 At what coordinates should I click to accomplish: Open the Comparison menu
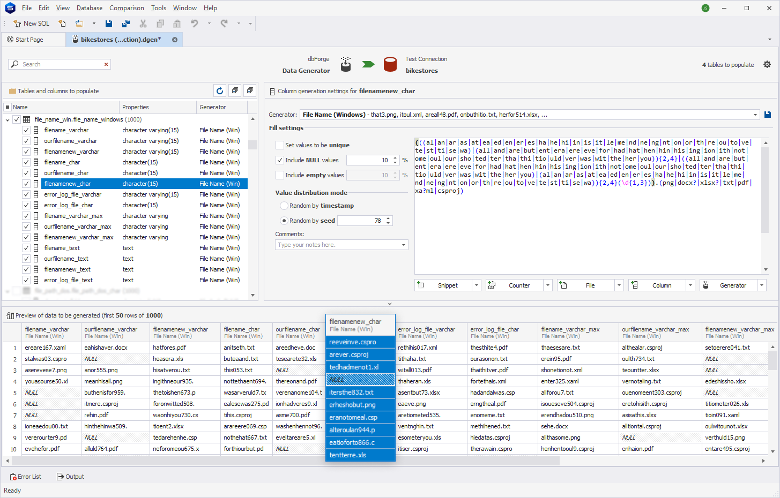(127, 8)
